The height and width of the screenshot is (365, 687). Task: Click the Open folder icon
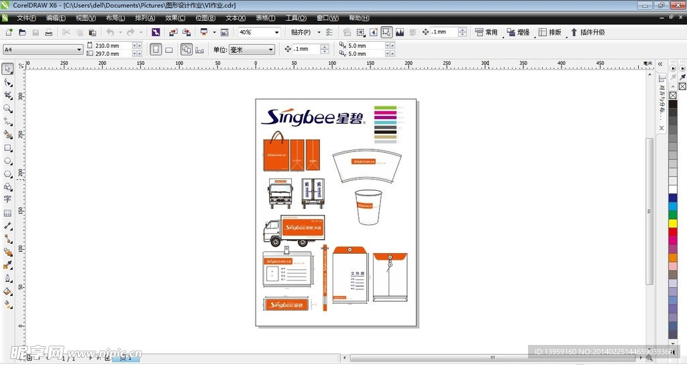22,32
